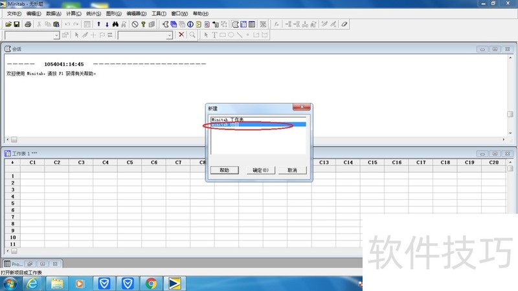Select the rectangle drawing tool
Screen dimensions: 518x291
click(223, 35)
